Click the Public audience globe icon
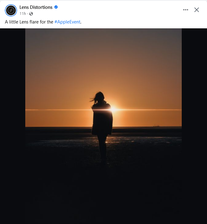Screen dimensions: 207x224 tap(31, 14)
